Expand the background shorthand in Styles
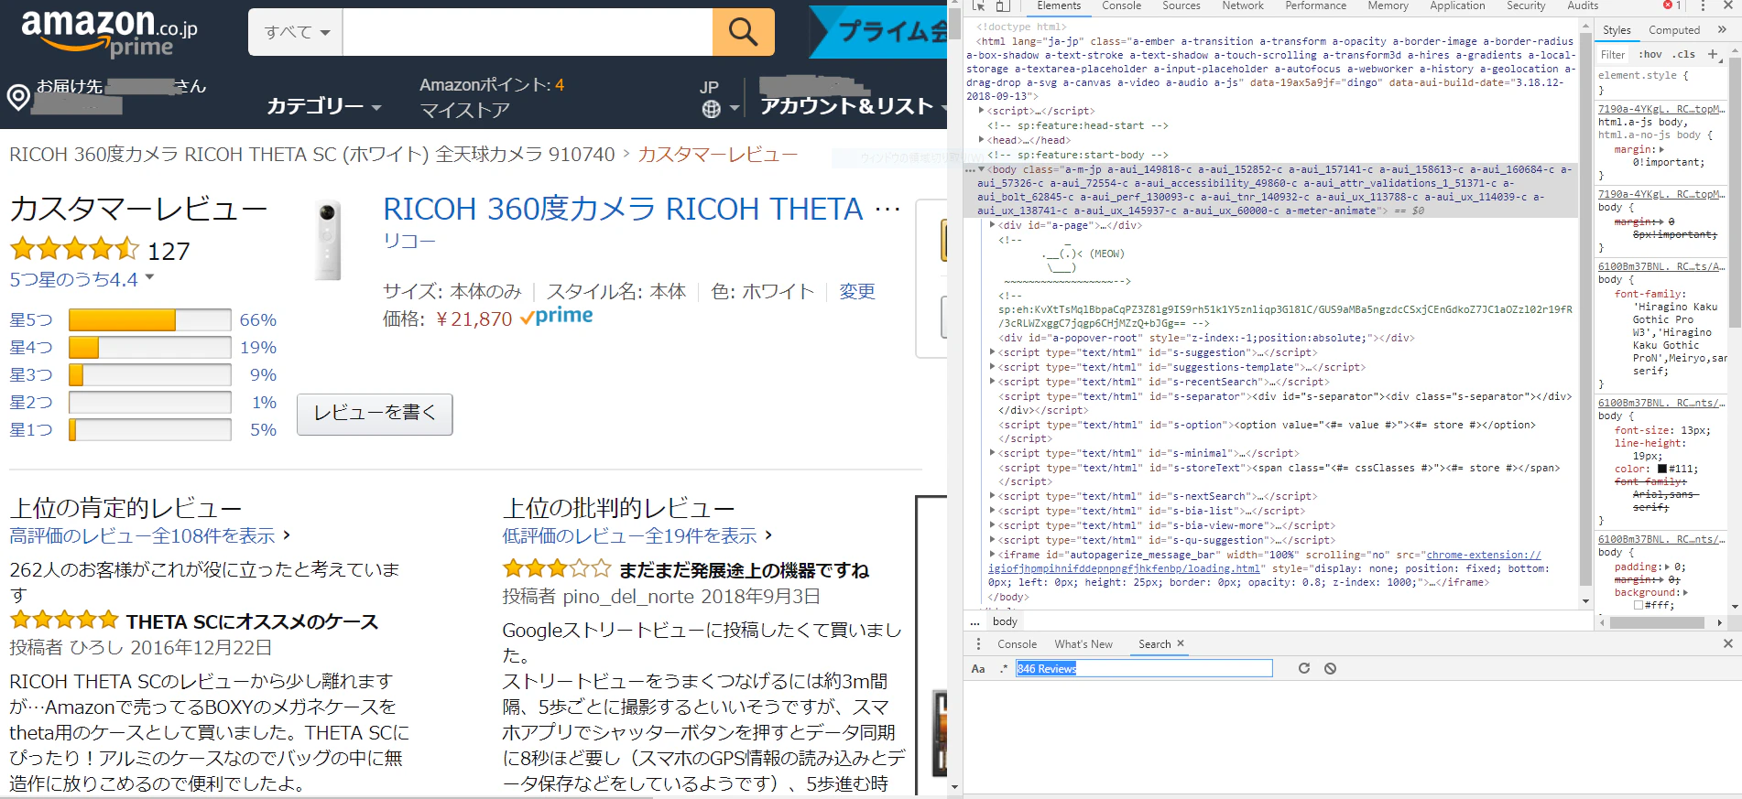The width and height of the screenshot is (1742, 799). tap(1685, 592)
